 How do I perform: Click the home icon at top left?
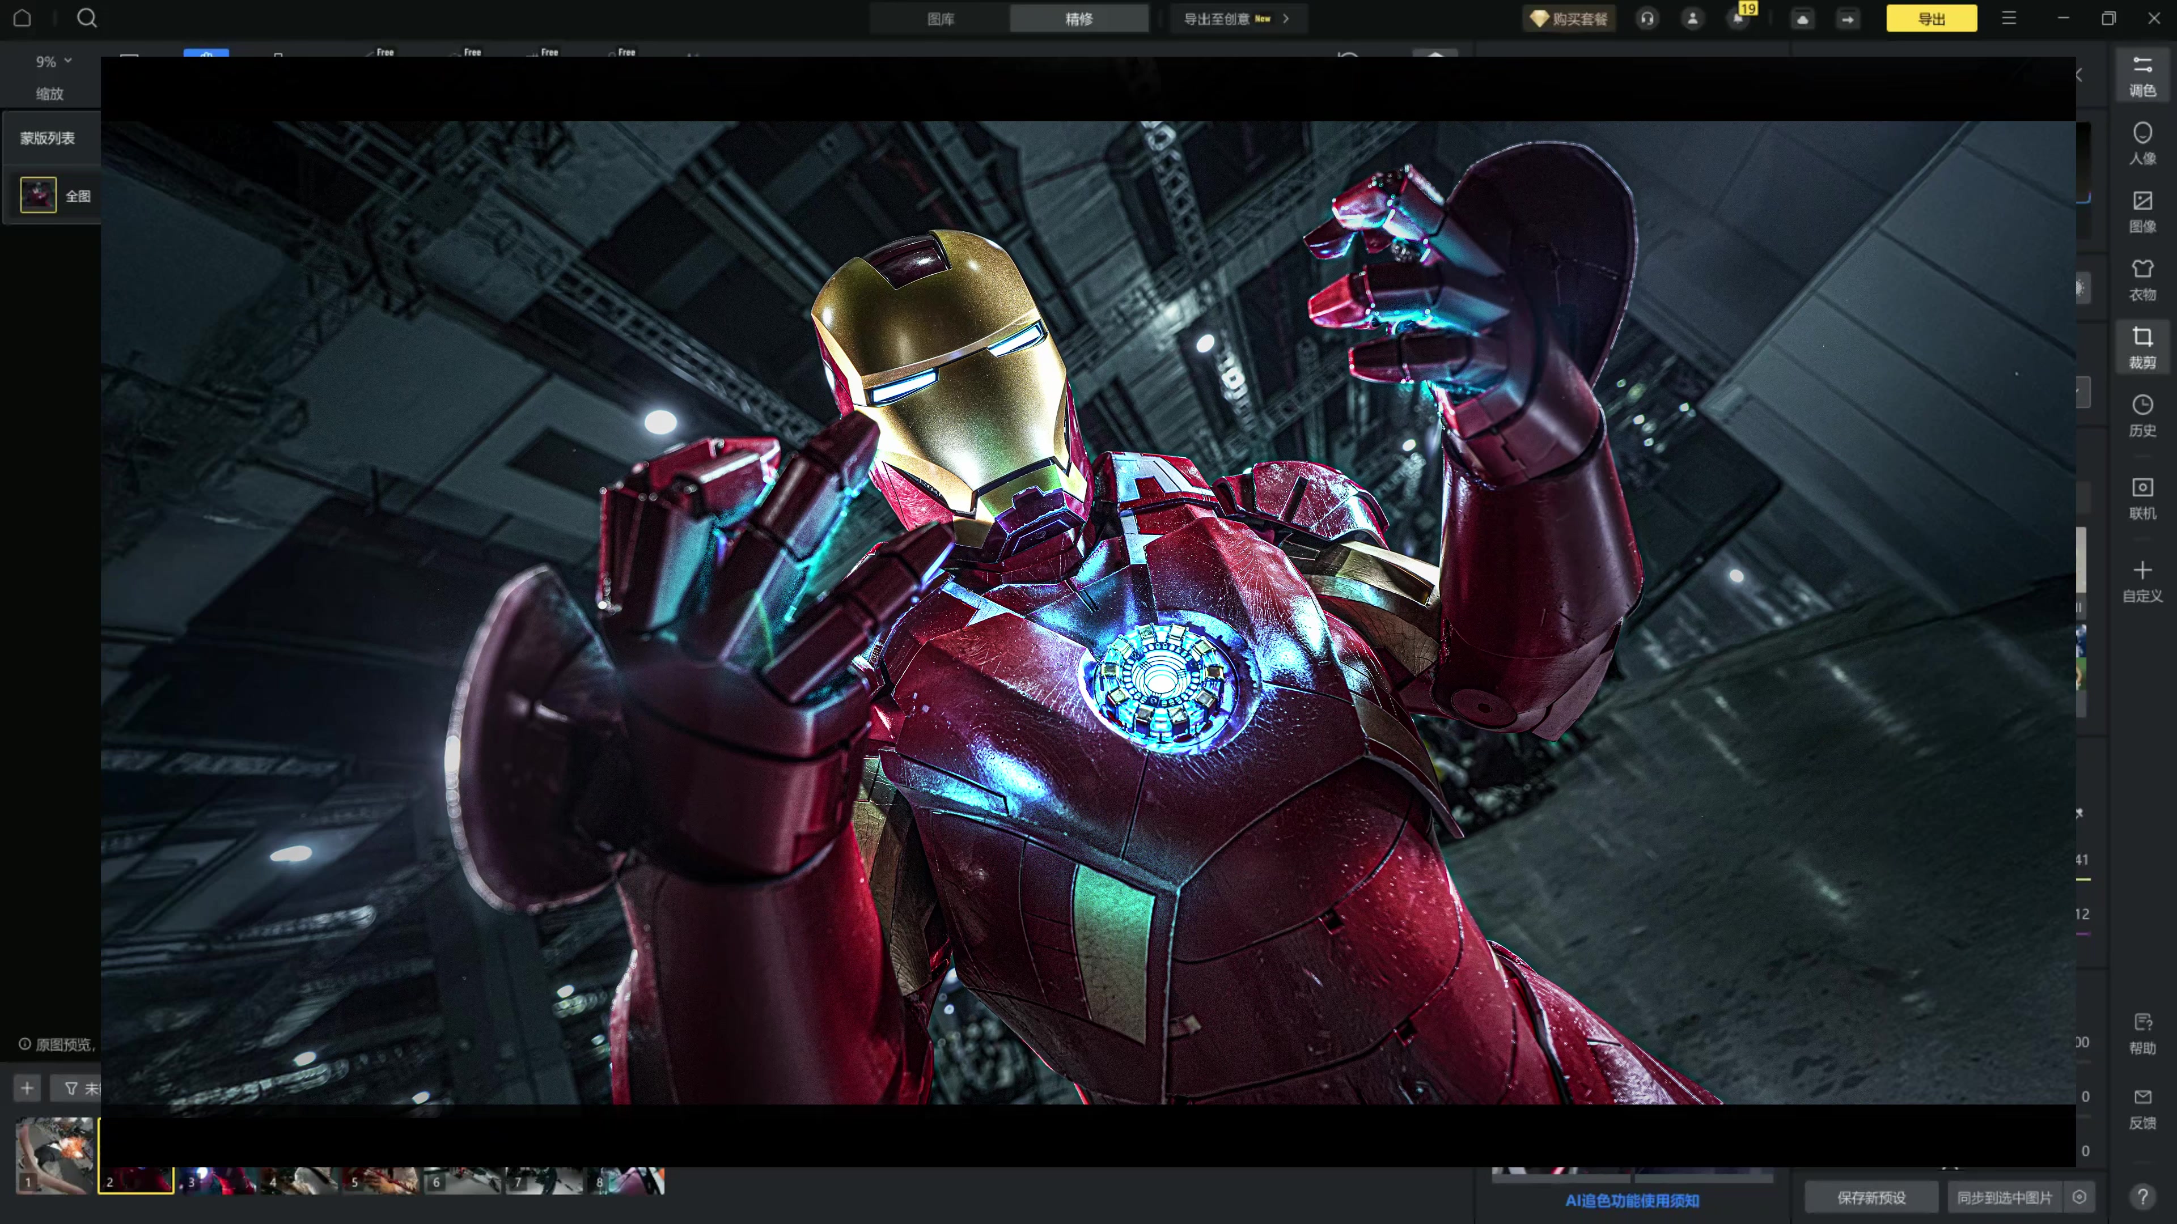pos(23,18)
